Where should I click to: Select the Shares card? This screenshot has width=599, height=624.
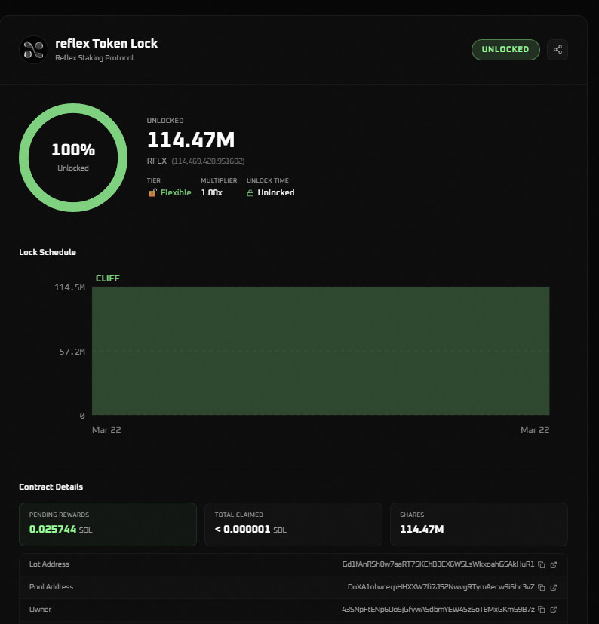(x=479, y=524)
